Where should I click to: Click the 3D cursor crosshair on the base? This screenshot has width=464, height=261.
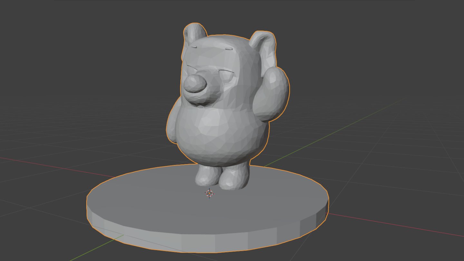point(209,193)
